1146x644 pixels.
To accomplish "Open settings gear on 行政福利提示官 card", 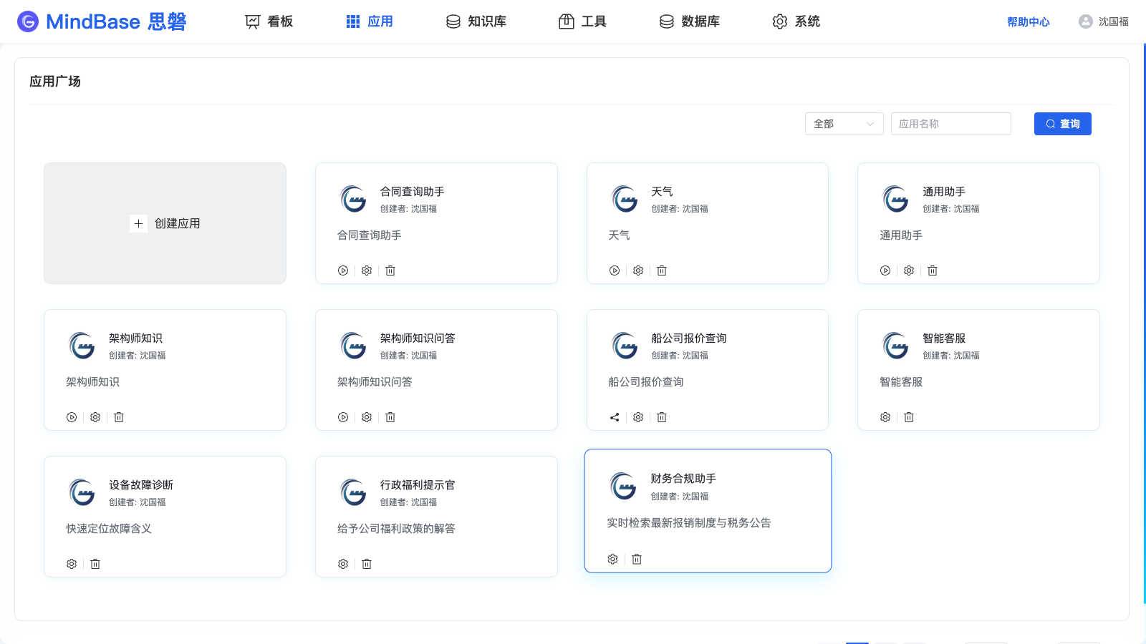I will 343,564.
